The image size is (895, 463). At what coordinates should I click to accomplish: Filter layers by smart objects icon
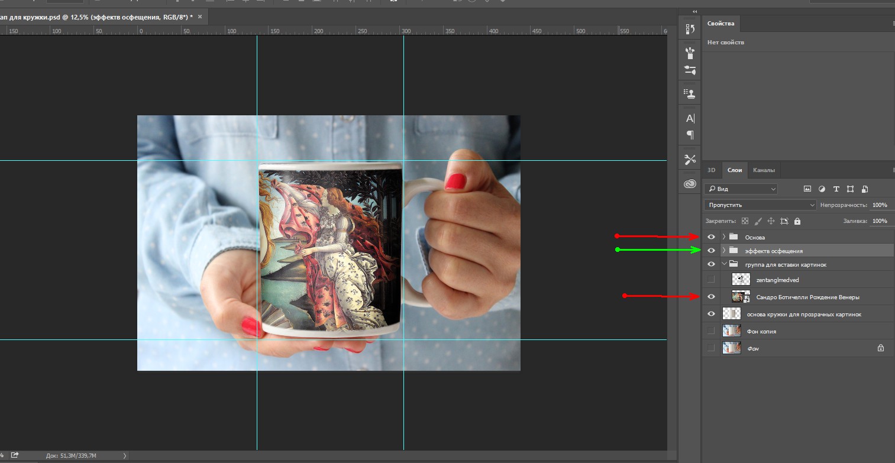click(865, 189)
